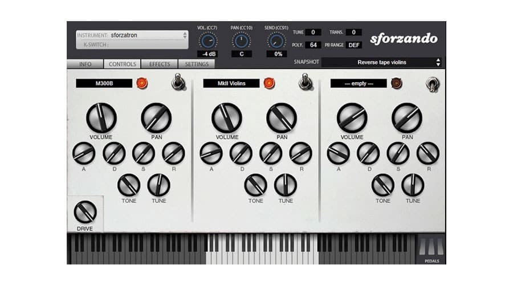The height and width of the screenshot is (285, 513).
Task: Click the TONE knob in MkII Violins section
Action: tap(255, 185)
